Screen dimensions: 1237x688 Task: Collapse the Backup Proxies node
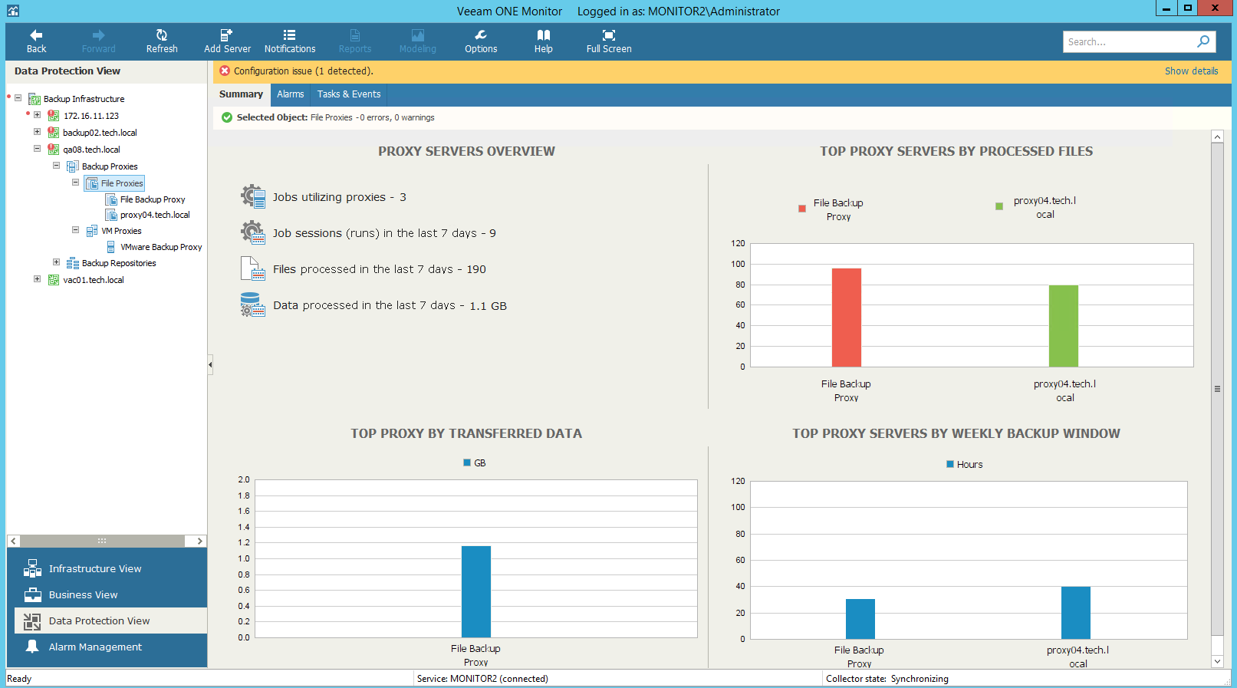click(x=56, y=166)
